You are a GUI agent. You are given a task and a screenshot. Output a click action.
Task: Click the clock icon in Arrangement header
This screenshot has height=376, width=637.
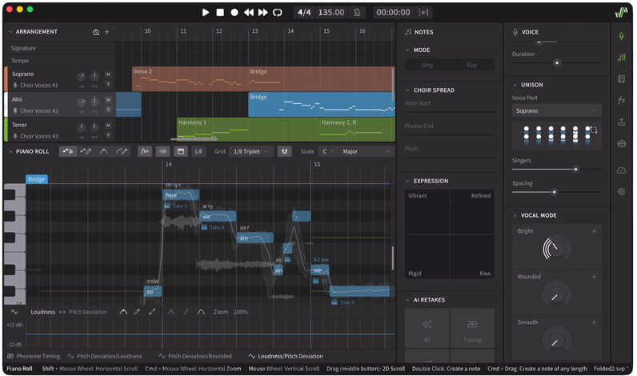(x=96, y=32)
